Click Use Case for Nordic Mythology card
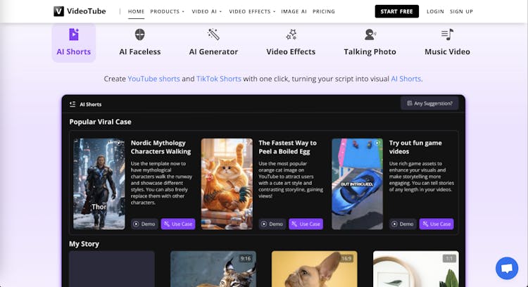The image size is (528, 287). [x=178, y=224]
